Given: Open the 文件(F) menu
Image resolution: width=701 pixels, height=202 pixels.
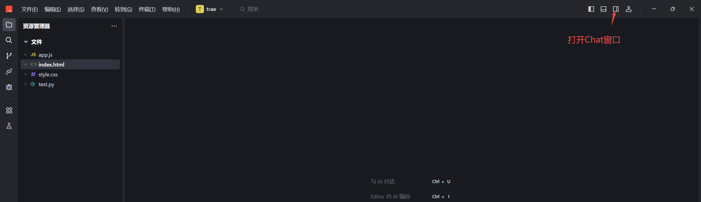Looking at the screenshot, I should 30,9.
